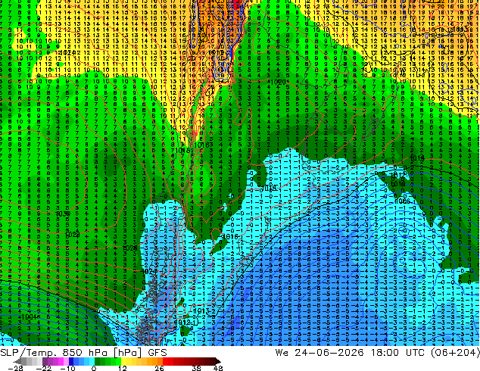Viewport: 480px width, 371px height.
Task: Pick the darkest maroon swatch above 48 in legend
Action: pyautogui.click(x=218, y=362)
